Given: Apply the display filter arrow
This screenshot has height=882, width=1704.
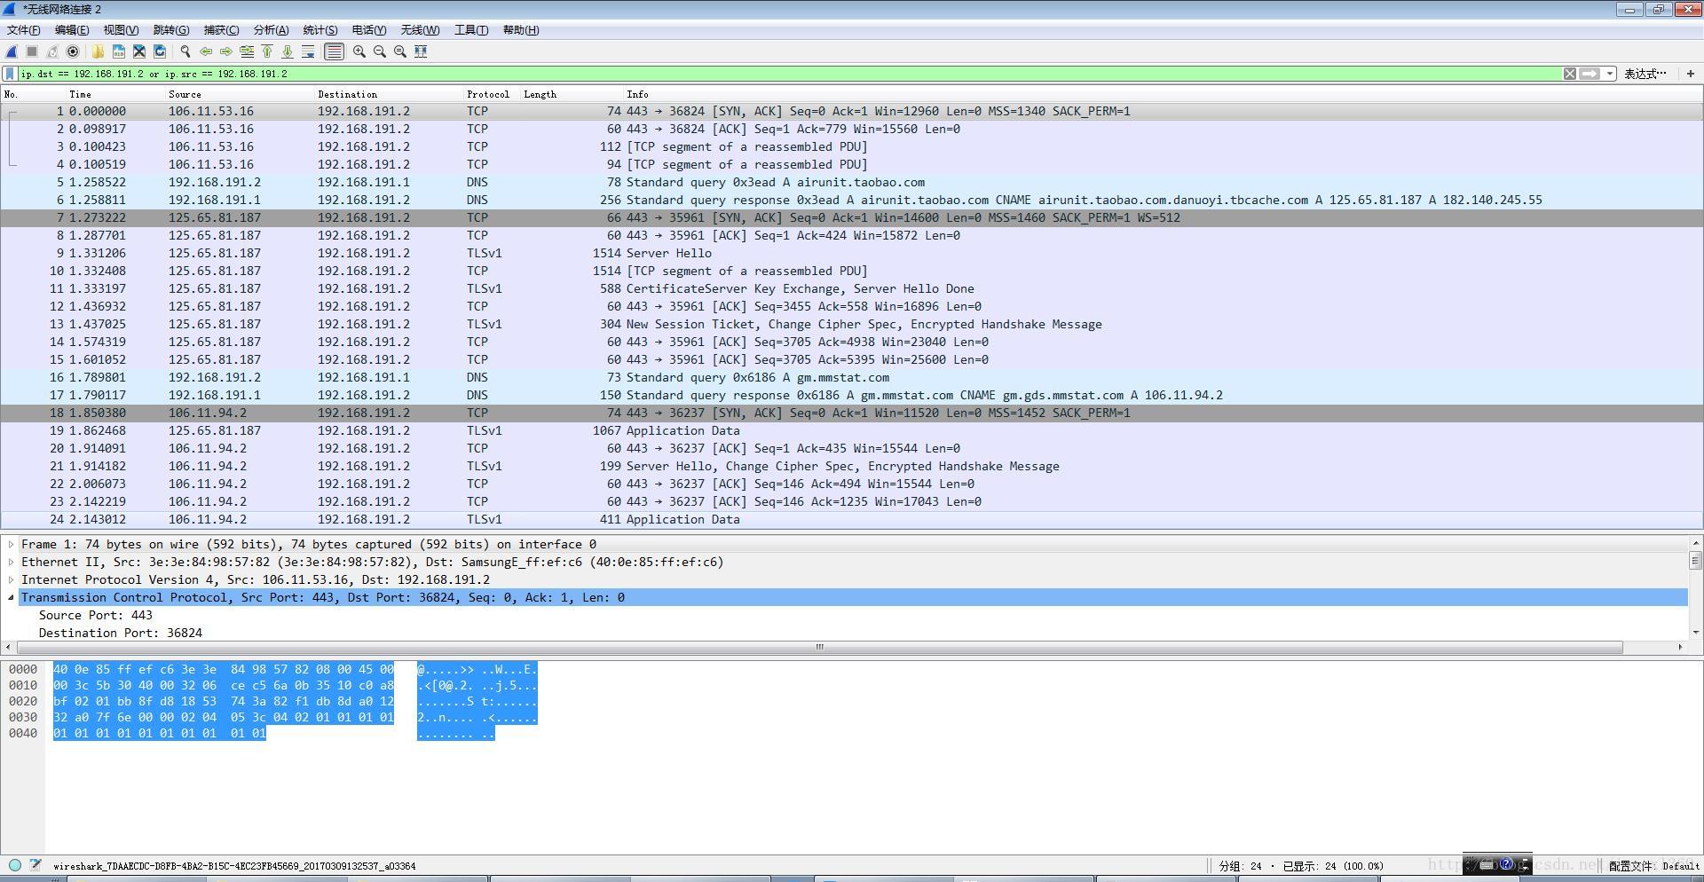Looking at the screenshot, I should pos(1590,74).
